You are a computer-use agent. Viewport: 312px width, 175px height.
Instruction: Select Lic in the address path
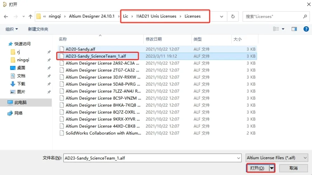(x=126, y=16)
